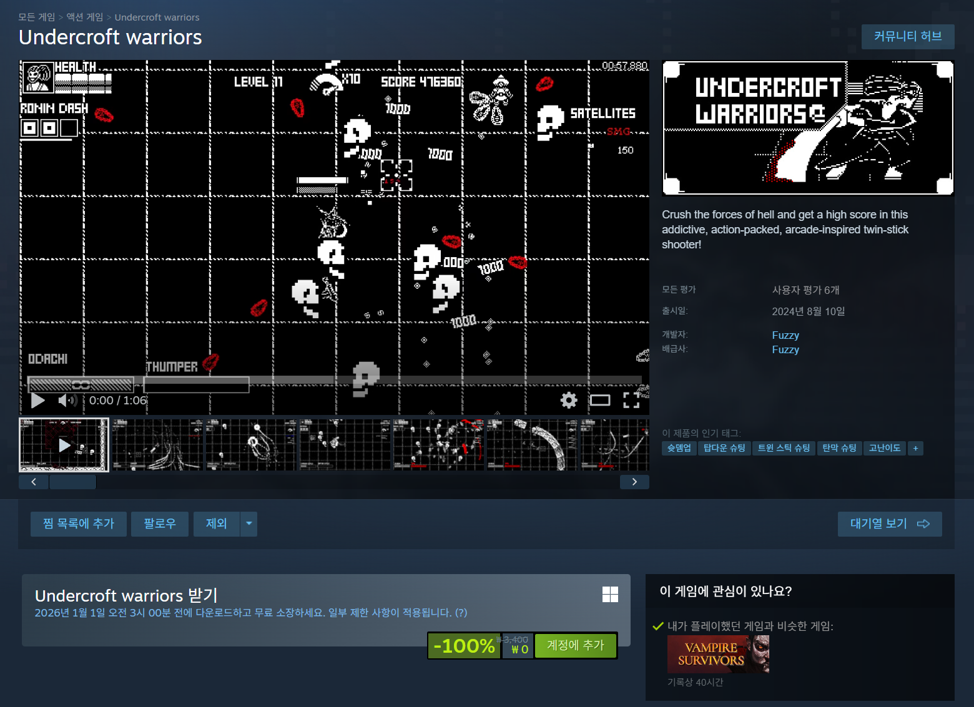Toggle 팔로우 to follow the game
The height and width of the screenshot is (707, 974).
tap(160, 524)
